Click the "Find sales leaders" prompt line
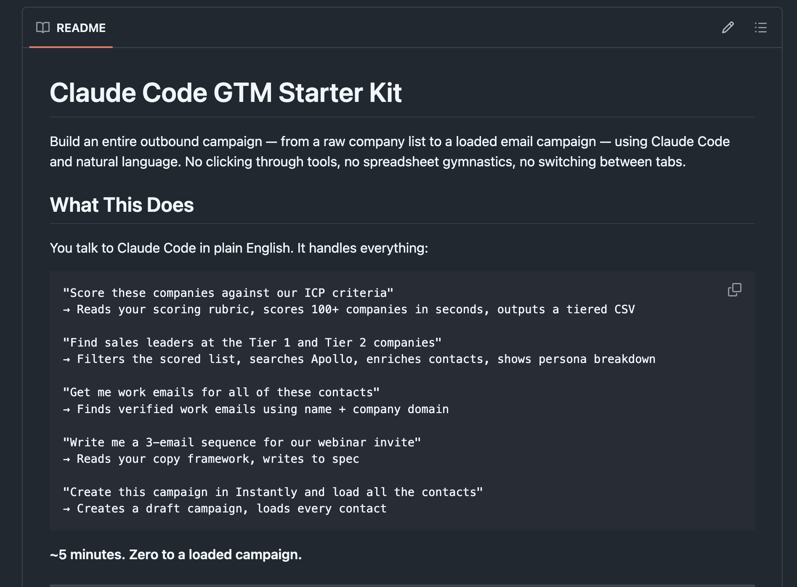This screenshot has height=587, width=797. [252, 342]
